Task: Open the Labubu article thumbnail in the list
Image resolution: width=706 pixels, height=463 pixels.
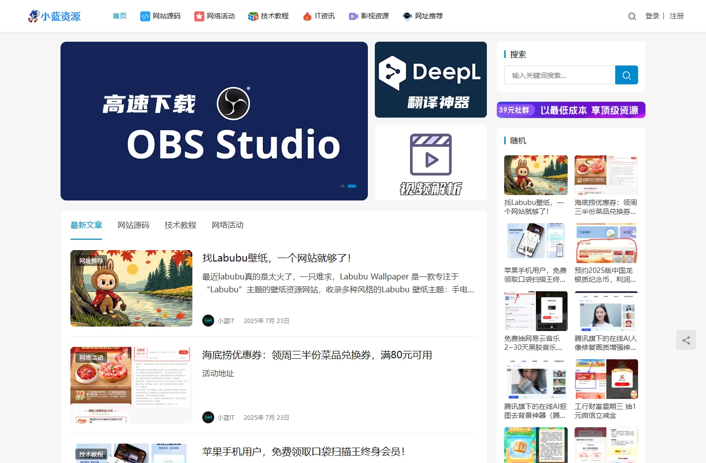Action: click(131, 288)
